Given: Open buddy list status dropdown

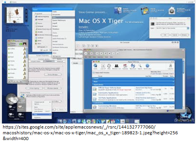Looking at the screenshot, I should point(14,45).
